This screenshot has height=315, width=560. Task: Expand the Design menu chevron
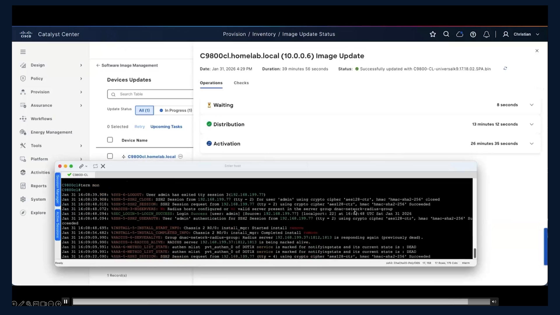[x=81, y=65]
